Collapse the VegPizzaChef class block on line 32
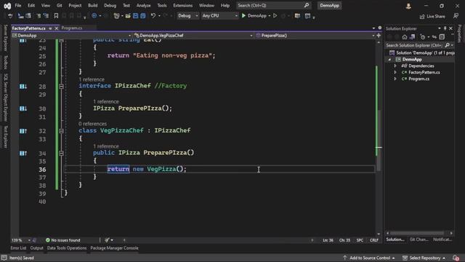The width and height of the screenshot is (465, 262). click(x=61, y=131)
